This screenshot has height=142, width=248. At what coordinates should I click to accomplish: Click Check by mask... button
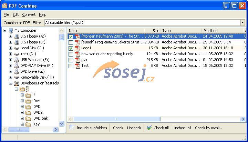(x=209, y=128)
